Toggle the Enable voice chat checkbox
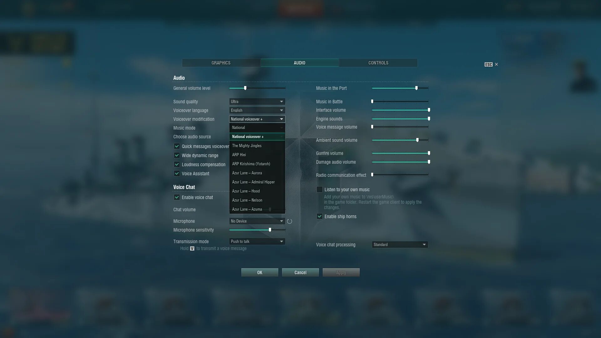The width and height of the screenshot is (601, 338). [x=177, y=197]
